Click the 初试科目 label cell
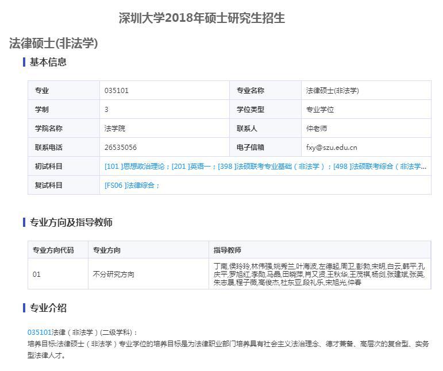Viewport: 443px width, 371px height. click(x=64, y=166)
